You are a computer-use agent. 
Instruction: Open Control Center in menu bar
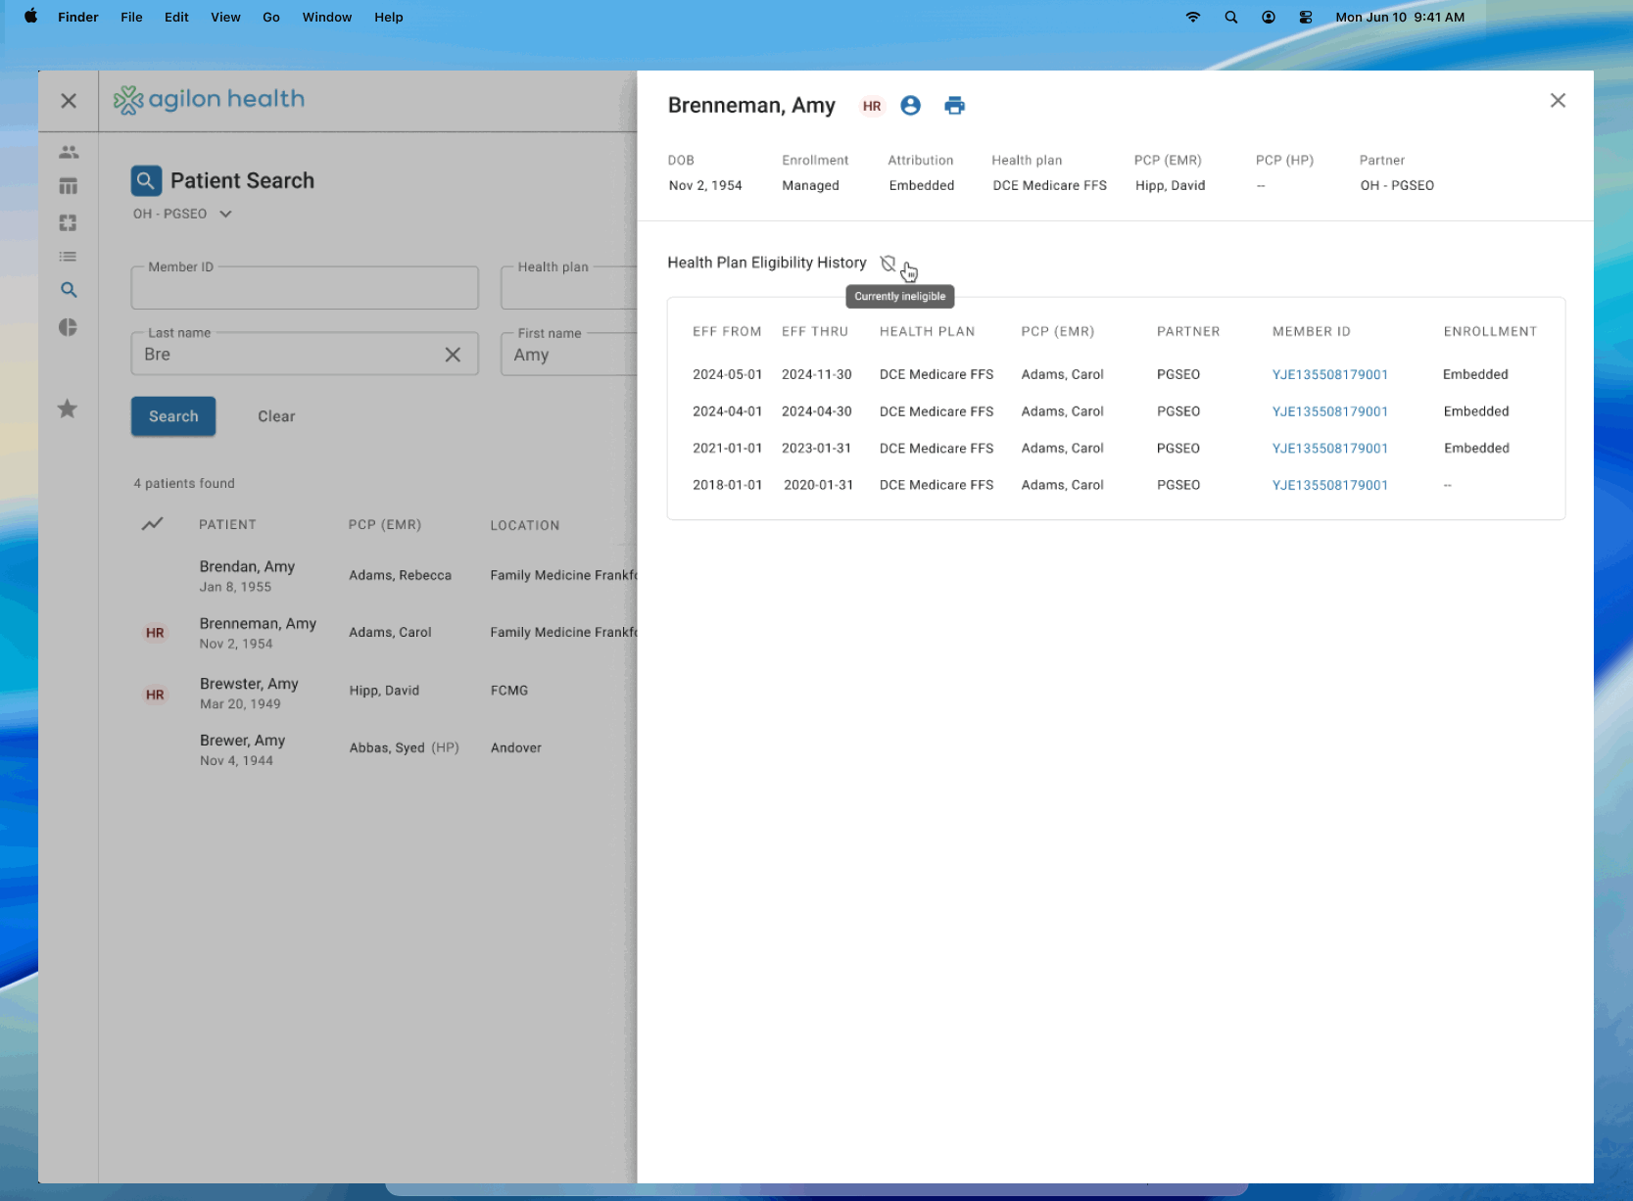[x=1306, y=17]
